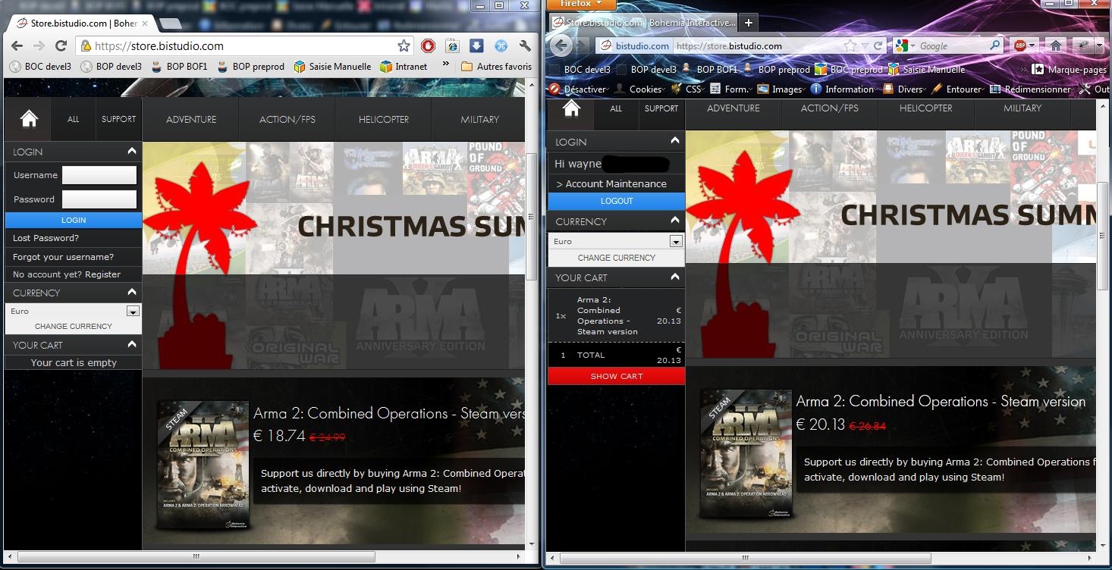This screenshot has width=1112, height=570.
Task: Click the Forgot your username? link
Action: coord(63,257)
